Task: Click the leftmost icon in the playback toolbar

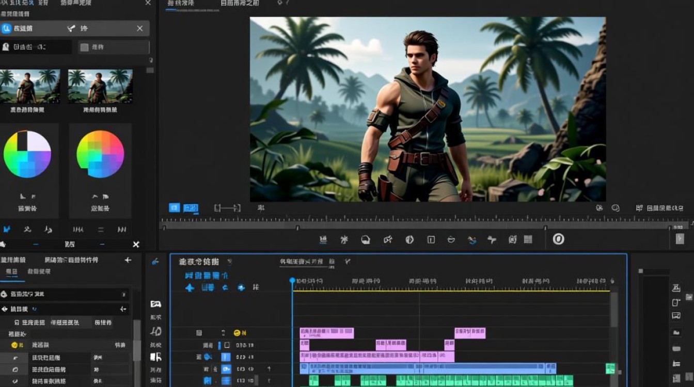Action: pyautogui.click(x=323, y=239)
